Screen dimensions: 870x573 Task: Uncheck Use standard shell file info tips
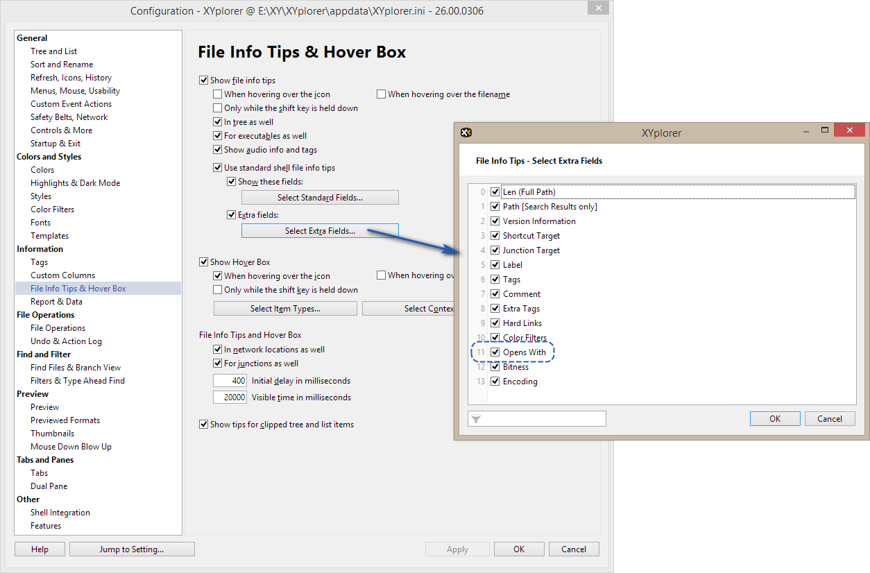pyautogui.click(x=217, y=168)
